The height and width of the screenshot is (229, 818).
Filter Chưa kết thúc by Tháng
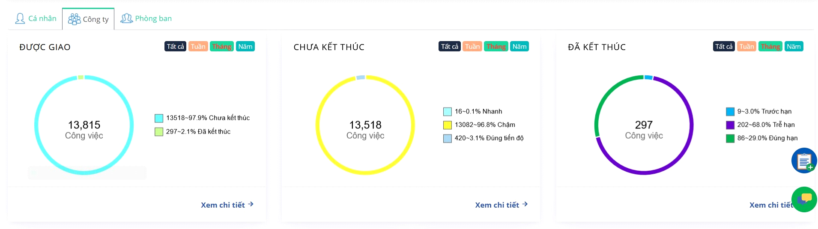(x=496, y=46)
